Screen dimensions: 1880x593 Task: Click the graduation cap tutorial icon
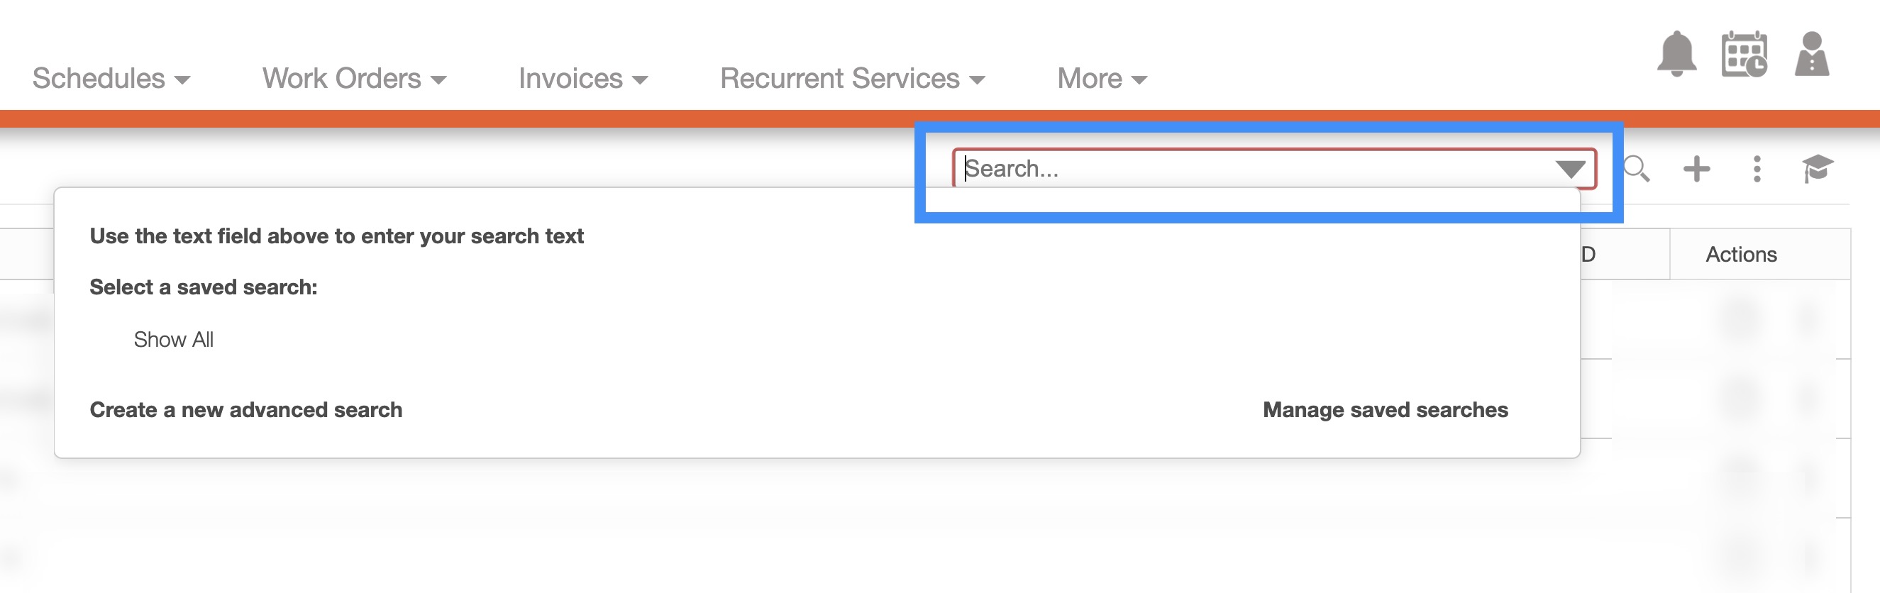tap(1817, 170)
